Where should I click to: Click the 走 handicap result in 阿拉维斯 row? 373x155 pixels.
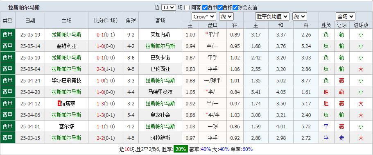341,138
